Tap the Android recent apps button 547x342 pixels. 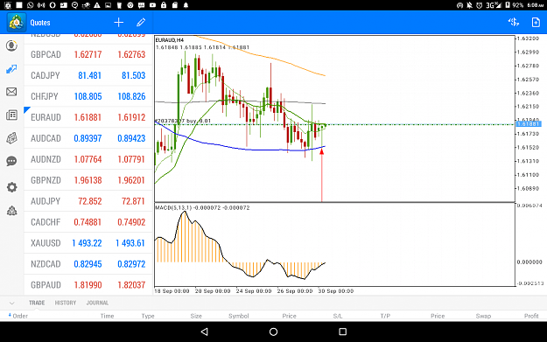[x=342, y=332]
